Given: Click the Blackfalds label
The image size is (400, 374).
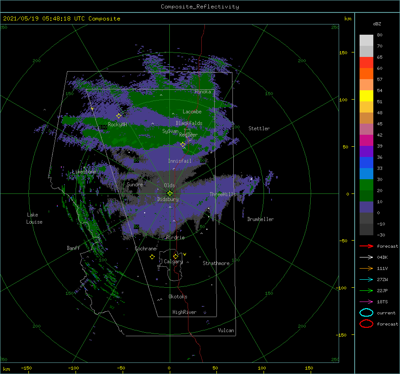Looking at the screenshot, I should pos(189,123).
